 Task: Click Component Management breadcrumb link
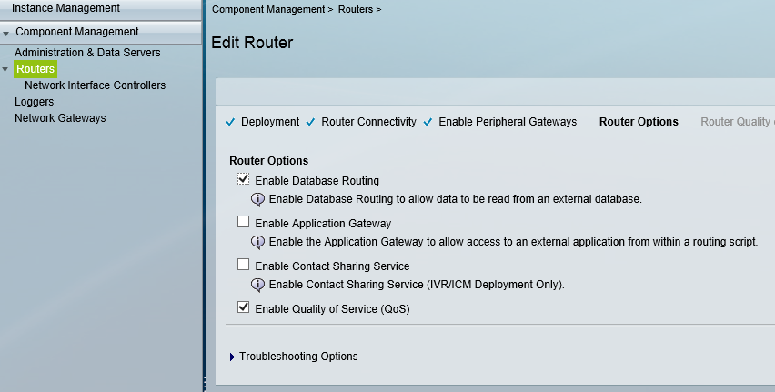pos(268,9)
